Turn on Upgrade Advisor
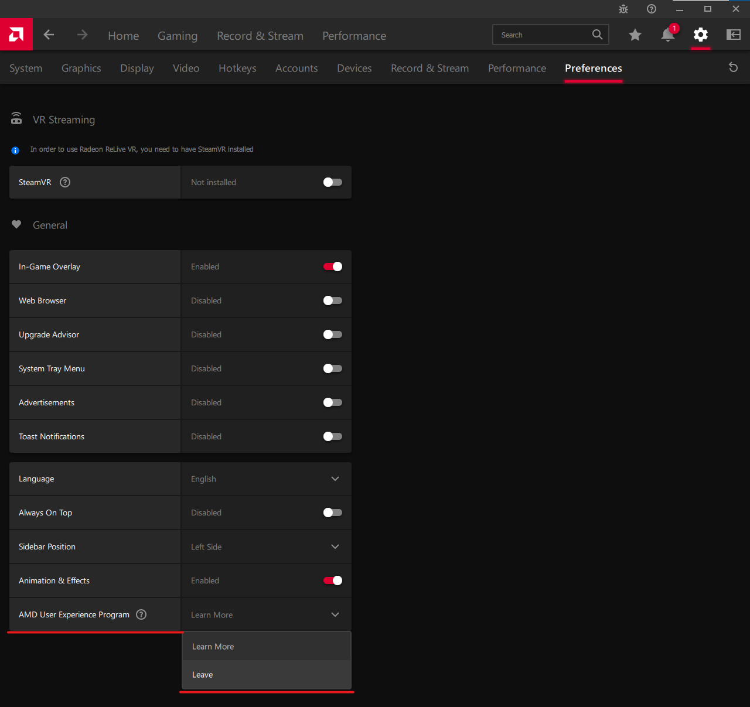This screenshot has width=750, height=707. (333, 334)
